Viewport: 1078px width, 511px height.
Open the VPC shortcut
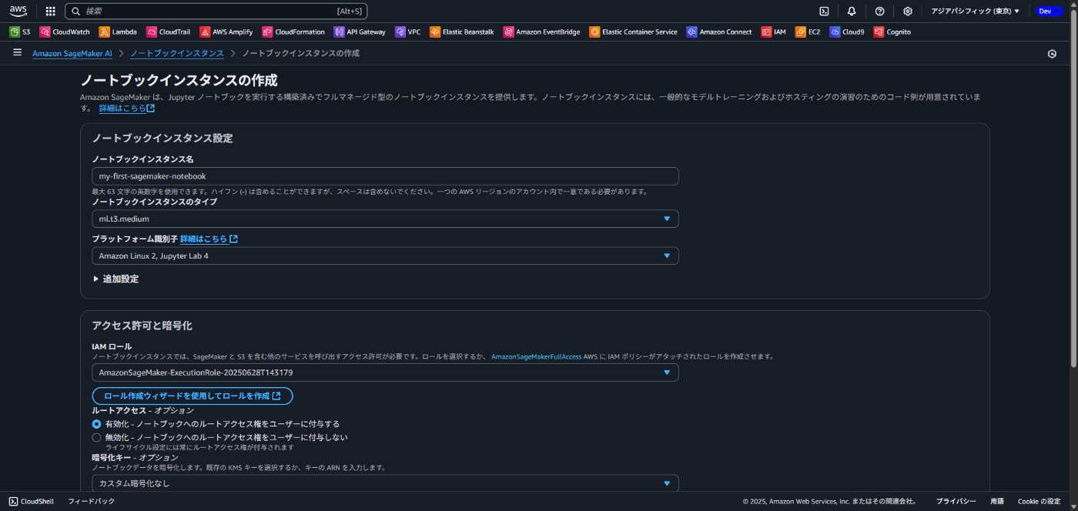(408, 32)
